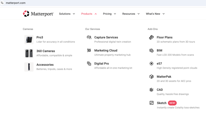Click the Matterport logo
The width and height of the screenshot is (206, 114).
pos(38,14)
